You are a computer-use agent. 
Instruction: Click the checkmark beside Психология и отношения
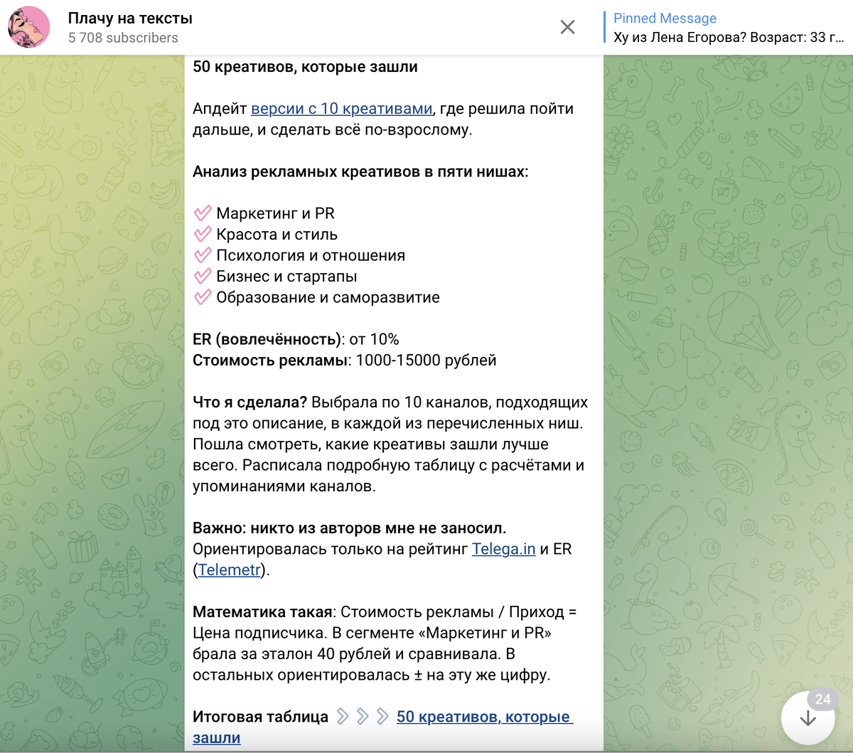(x=201, y=255)
